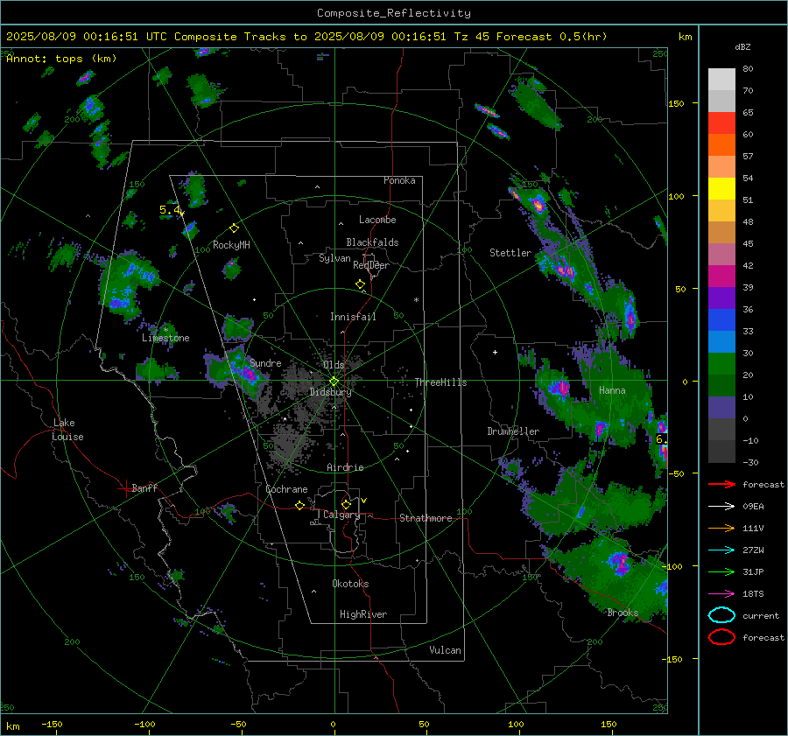Click the Cochrane city label
788x736 pixels.
[286, 489]
